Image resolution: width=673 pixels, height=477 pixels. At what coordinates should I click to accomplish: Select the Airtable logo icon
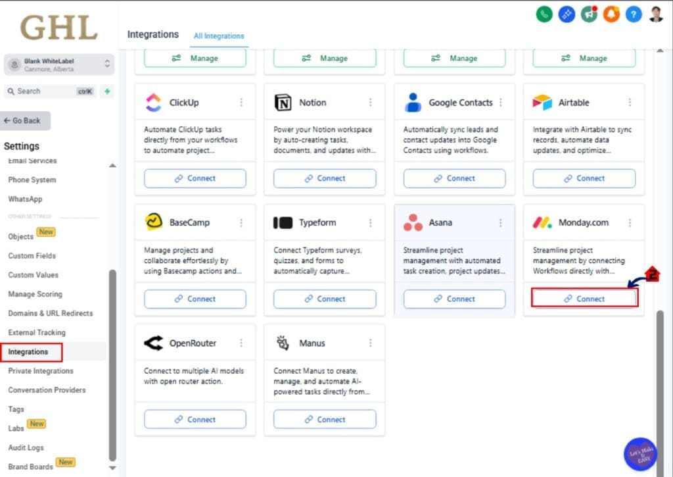click(543, 103)
